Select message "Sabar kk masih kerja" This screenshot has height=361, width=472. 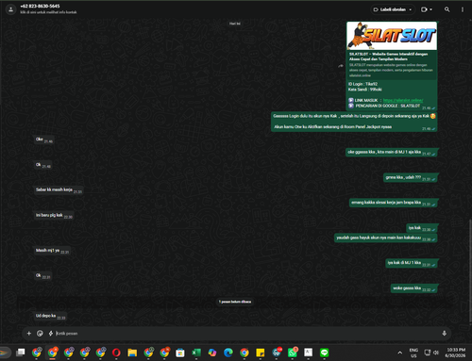click(59, 190)
